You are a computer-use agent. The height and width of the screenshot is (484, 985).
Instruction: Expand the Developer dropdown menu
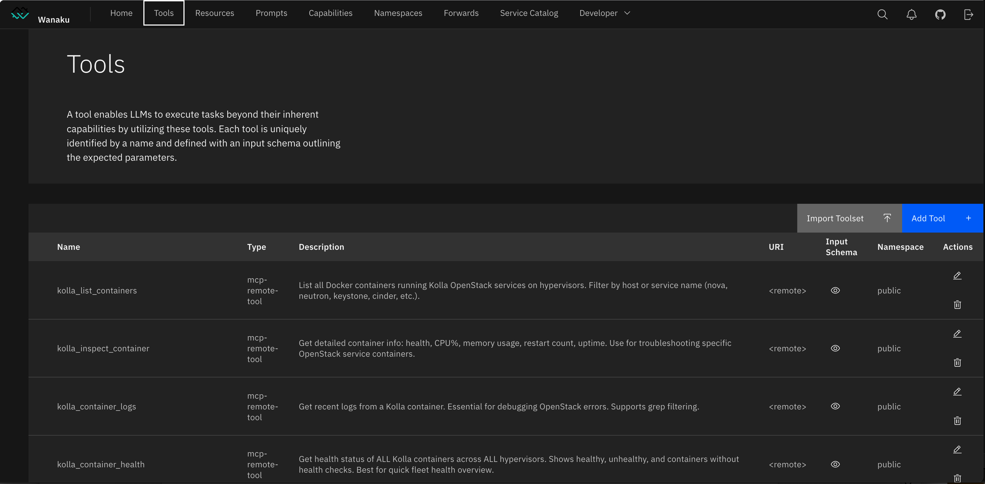(605, 13)
